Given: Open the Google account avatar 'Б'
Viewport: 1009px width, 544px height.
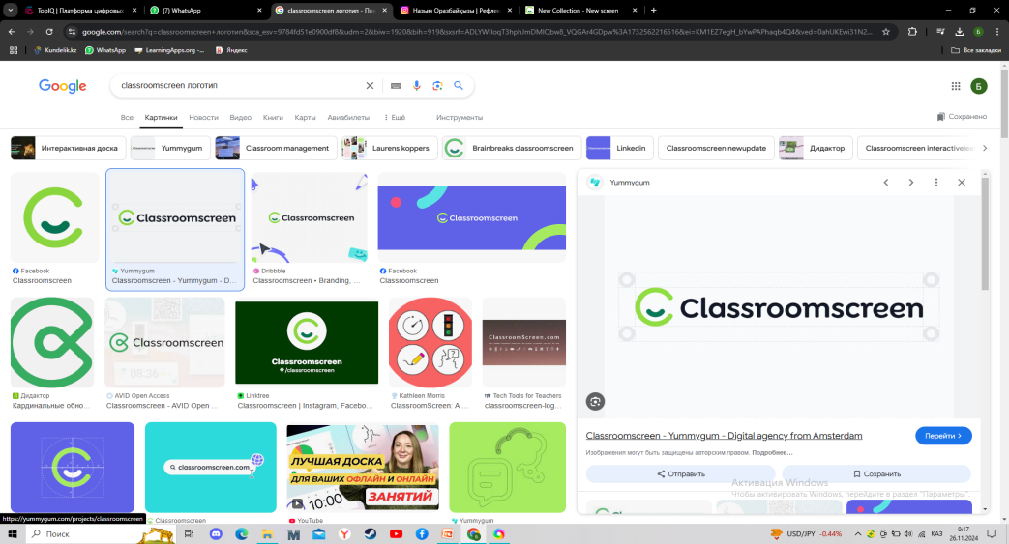Looking at the screenshot, I should click(x=979, y=86).
